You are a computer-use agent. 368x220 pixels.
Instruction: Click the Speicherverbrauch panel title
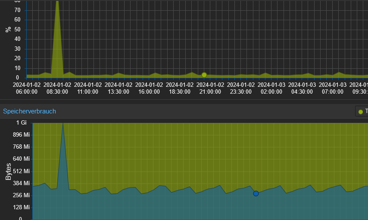pyautogui.click(x=30, y=111)
